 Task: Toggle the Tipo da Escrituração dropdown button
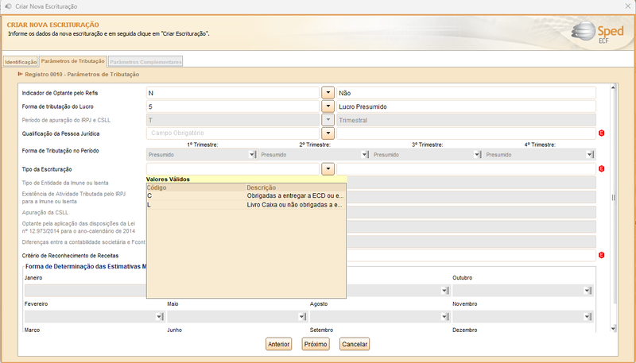tap(328, 169)
